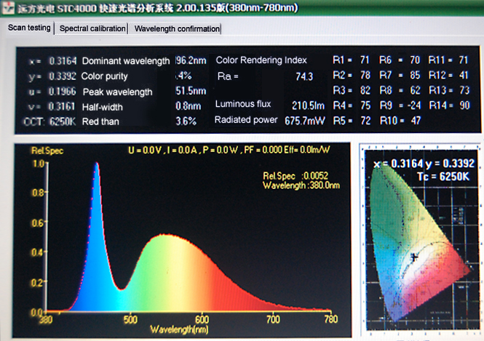Click the Ra value 74.3
Image resolution: width=484 pixels, height=341 pixels.
click(x=304, y=76)
